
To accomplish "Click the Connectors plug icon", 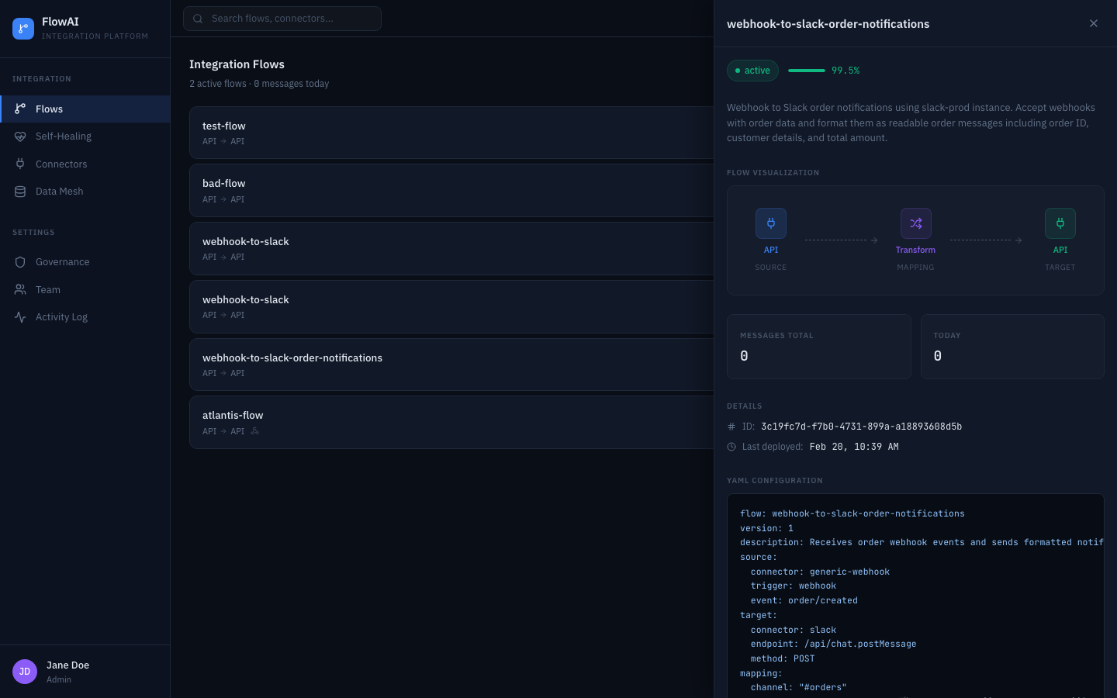I will [20, 164].
